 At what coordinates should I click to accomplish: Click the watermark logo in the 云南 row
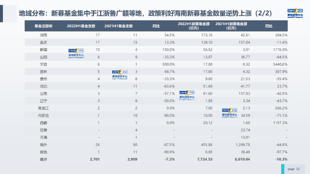coord(187,95)
